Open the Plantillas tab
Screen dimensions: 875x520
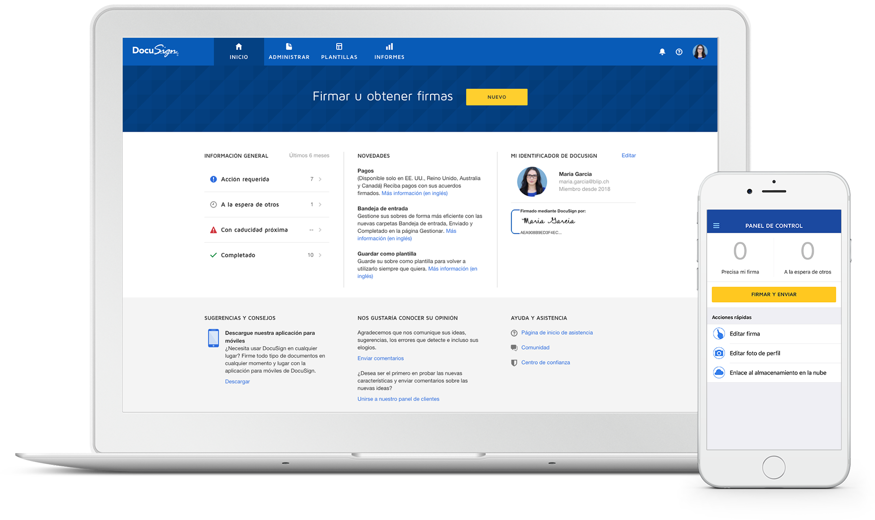[x=339, y=52]
